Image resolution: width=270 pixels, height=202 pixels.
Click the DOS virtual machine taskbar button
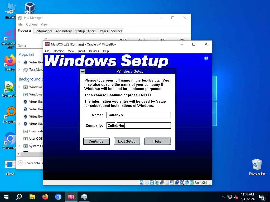71,197
